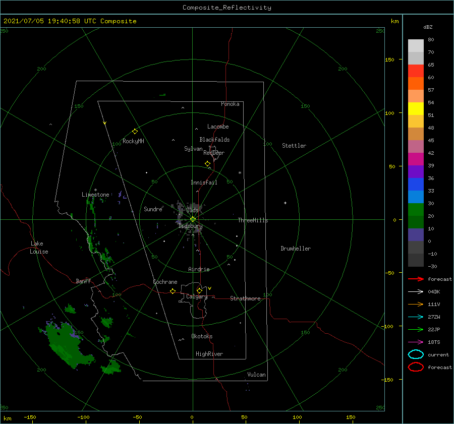This screenshot has height=424, width=454.
Task: Click the red forecast ellipse in legend
Action: coord(416,367)
